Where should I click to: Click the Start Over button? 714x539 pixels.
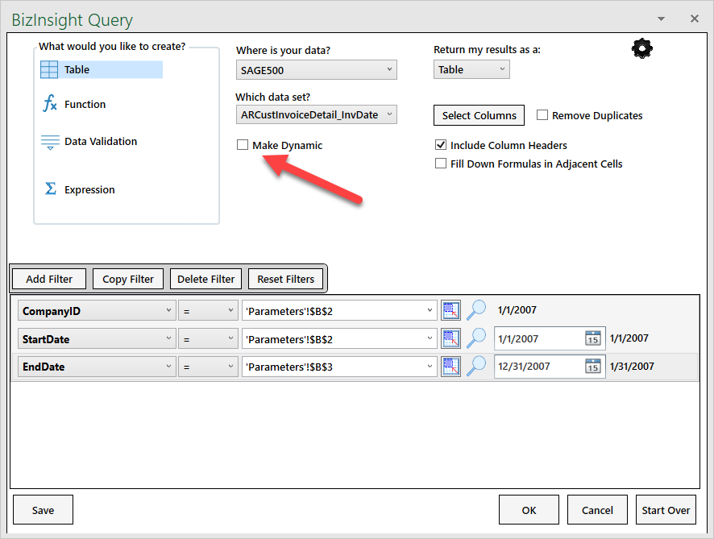666,510
